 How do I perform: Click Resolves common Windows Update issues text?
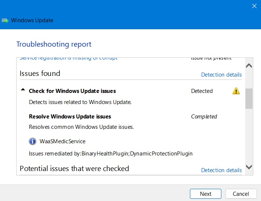81,127
